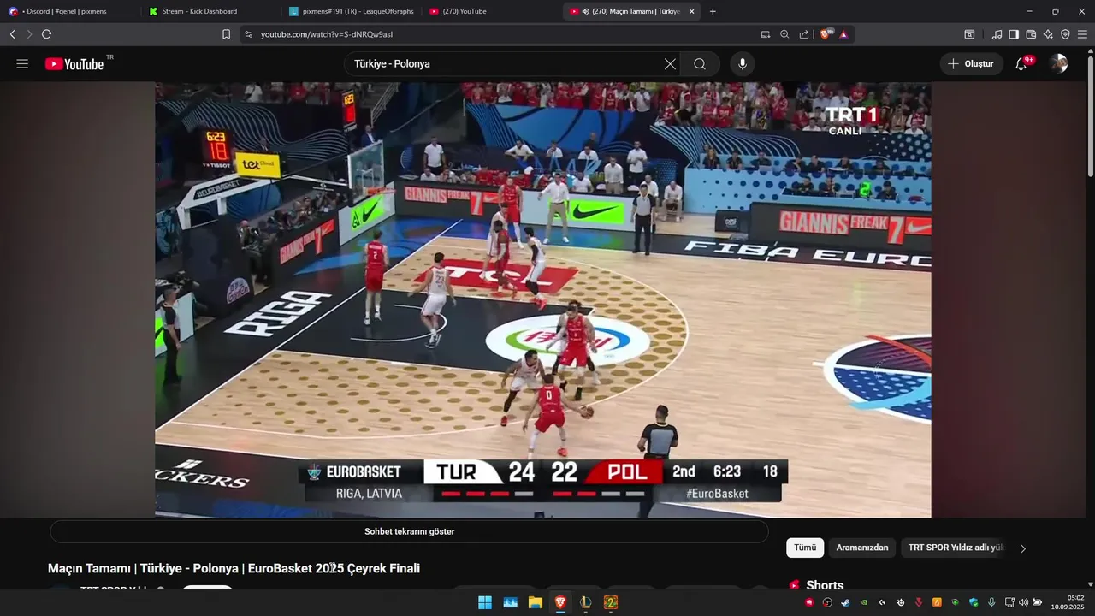Open the taskbar clock and date

1068,602
